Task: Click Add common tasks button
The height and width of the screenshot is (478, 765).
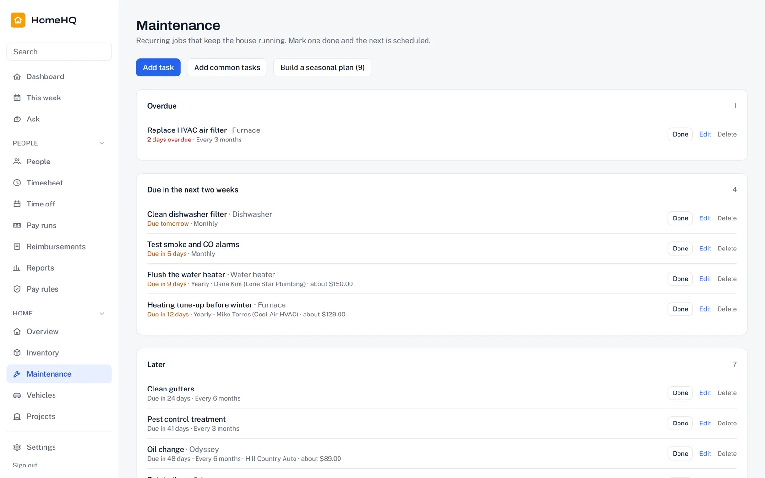Action: coord(227,67)
